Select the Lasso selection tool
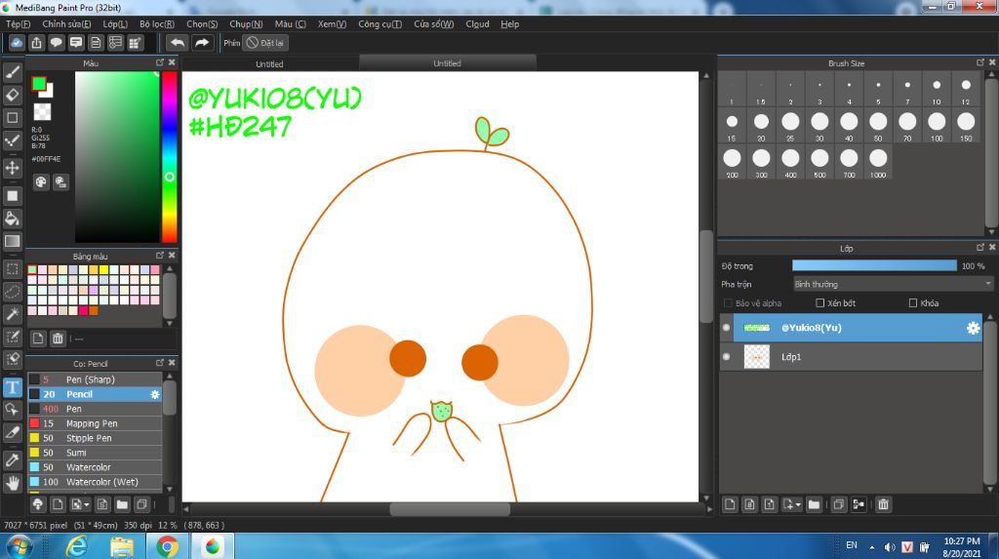Image resolution: width=999 pixels, height=559 pixels. click(12, 292)
